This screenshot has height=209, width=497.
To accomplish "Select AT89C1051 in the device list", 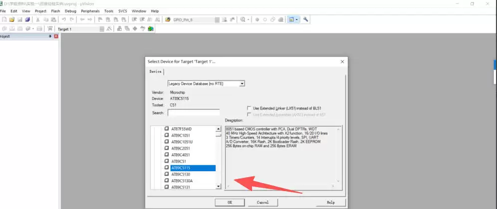I will point(181,135).
